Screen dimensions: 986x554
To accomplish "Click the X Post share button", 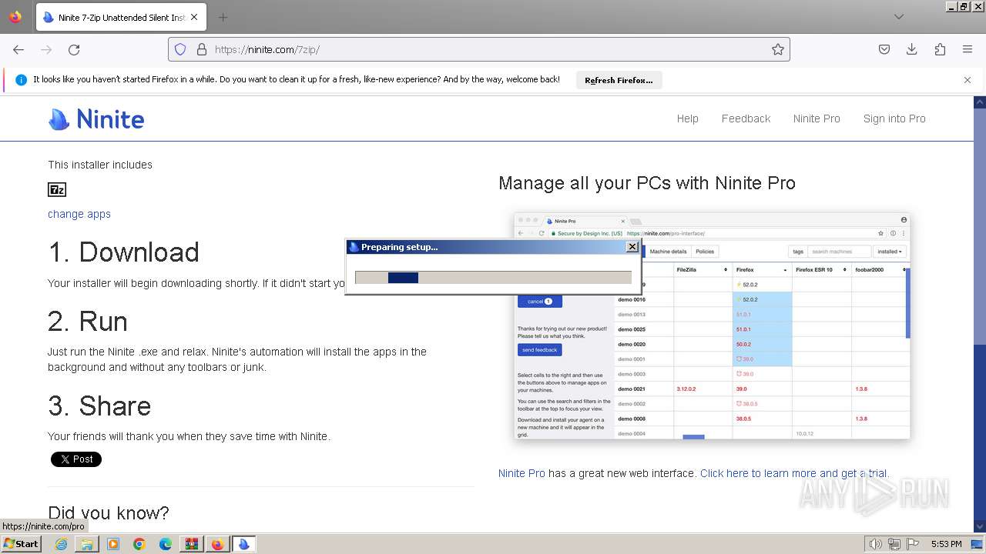I will [76, 459].
